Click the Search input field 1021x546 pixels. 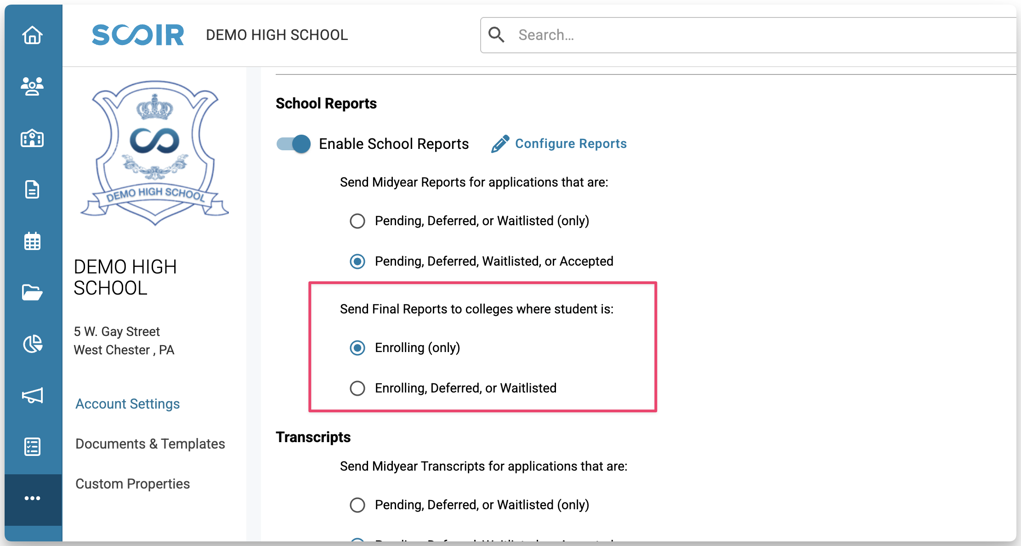[735, 35]
